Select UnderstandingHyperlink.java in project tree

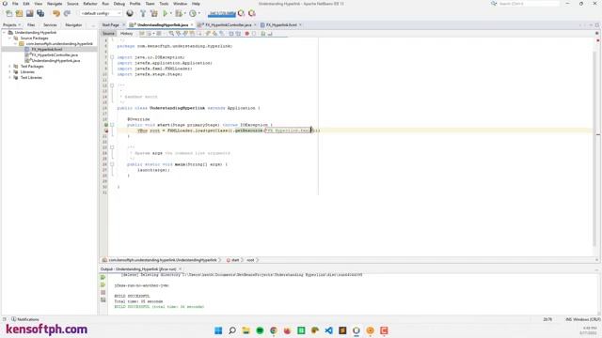point(55,60)
